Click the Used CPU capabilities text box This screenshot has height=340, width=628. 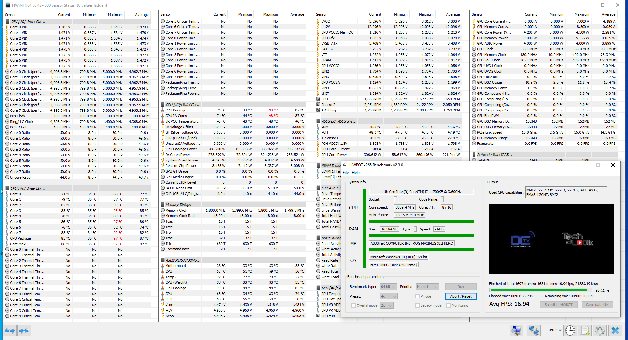tap(566, 192)
